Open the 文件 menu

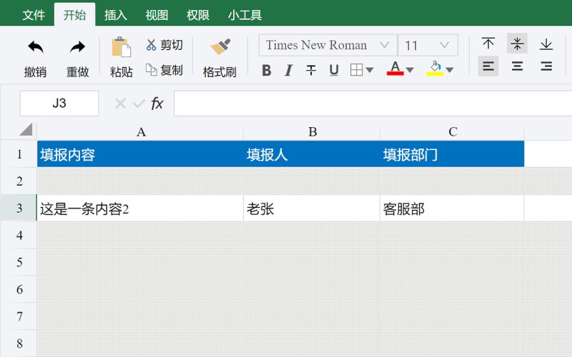(34, 15)
